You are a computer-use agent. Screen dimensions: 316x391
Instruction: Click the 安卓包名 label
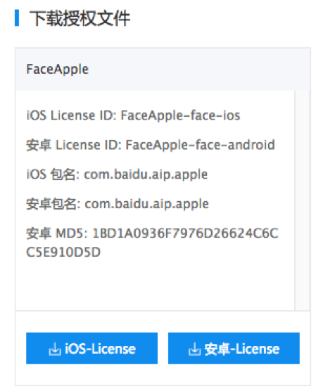coord(53,204)
